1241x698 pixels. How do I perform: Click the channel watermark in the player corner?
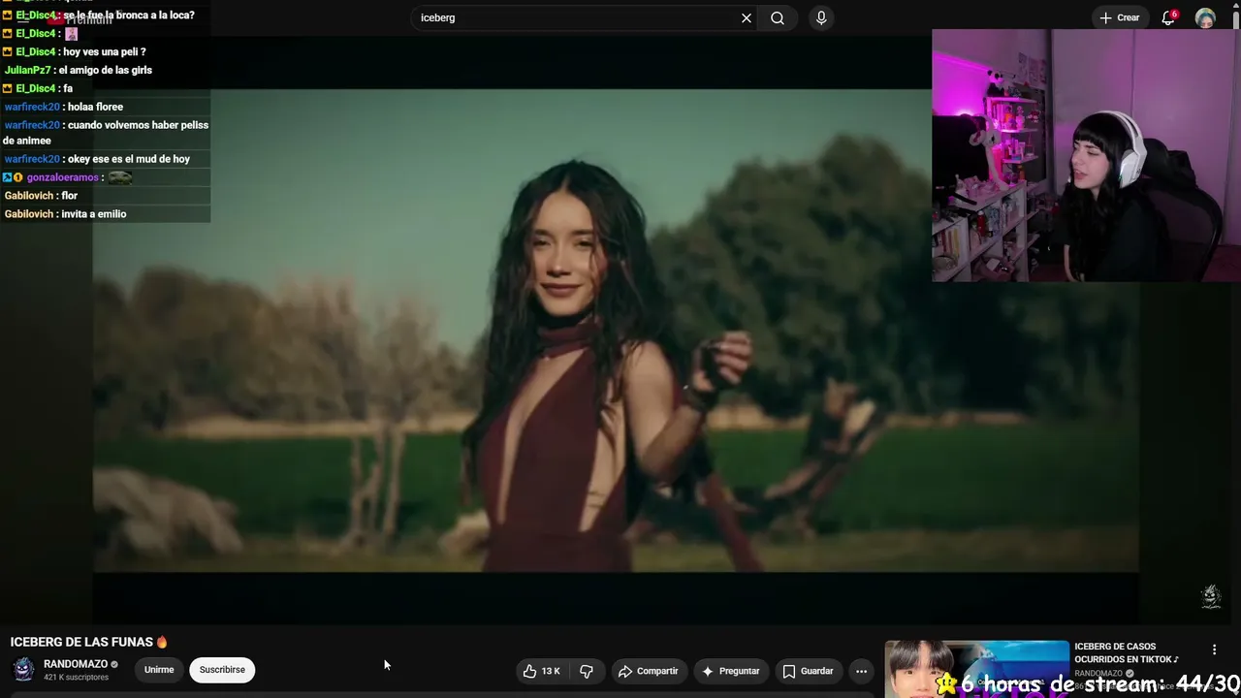[1211, 596]
